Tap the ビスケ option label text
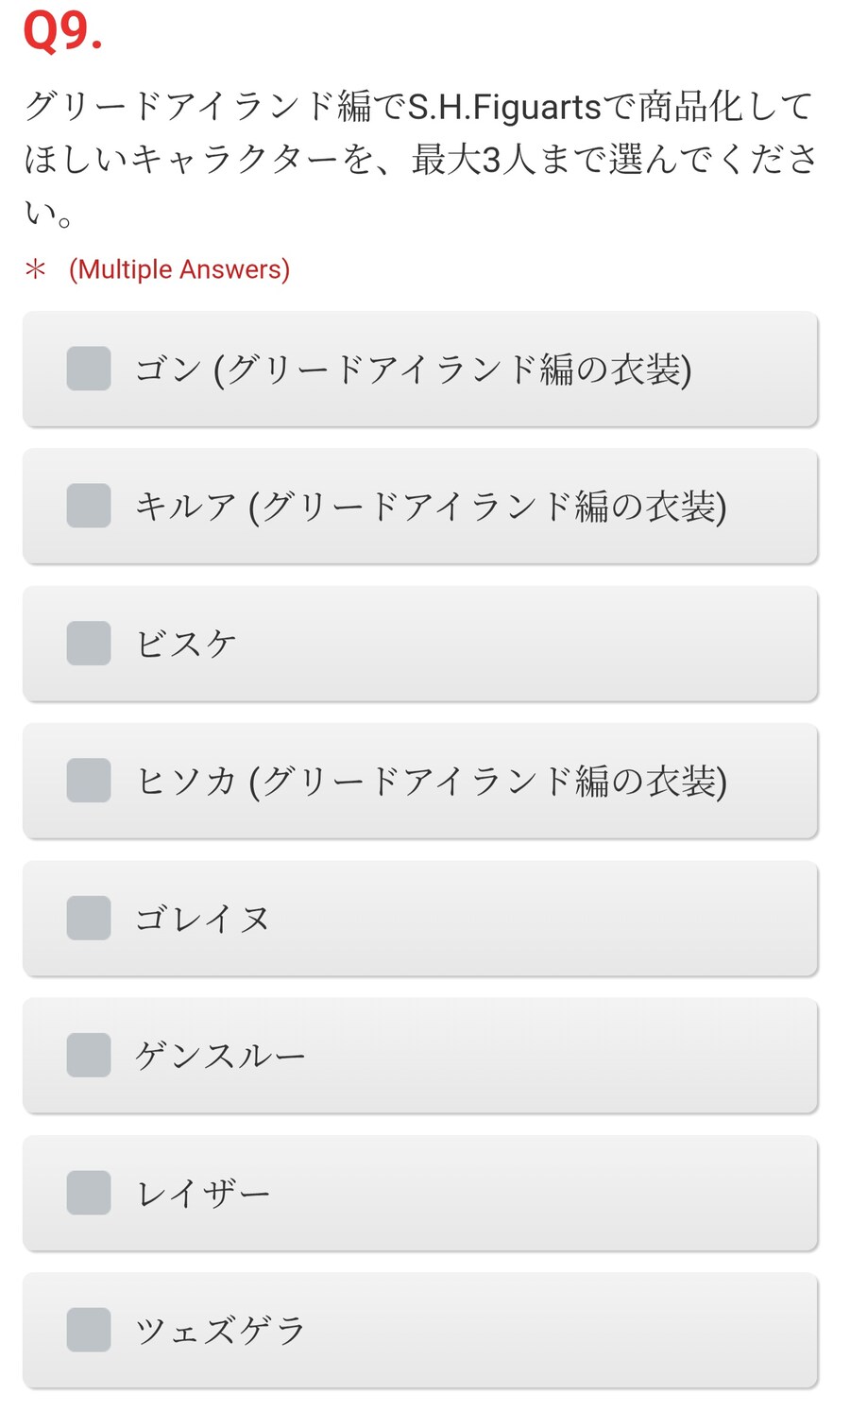Viewport: 850px width, 1411px height. (186, 645)
